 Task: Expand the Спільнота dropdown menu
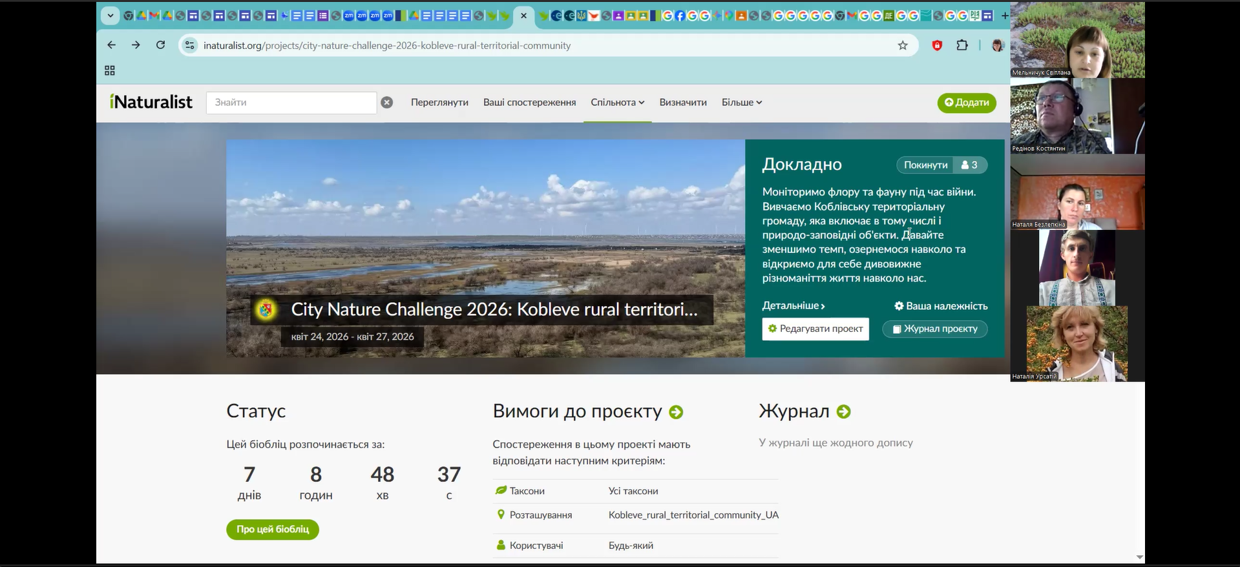[617, 103]
